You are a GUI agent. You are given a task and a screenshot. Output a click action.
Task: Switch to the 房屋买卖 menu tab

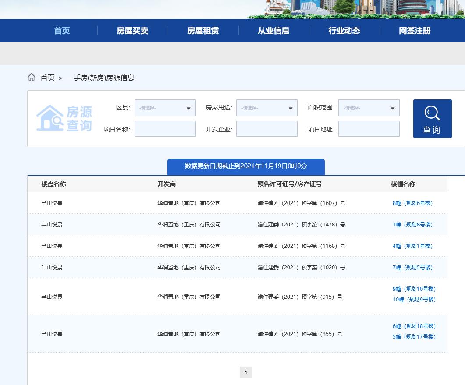132,30
